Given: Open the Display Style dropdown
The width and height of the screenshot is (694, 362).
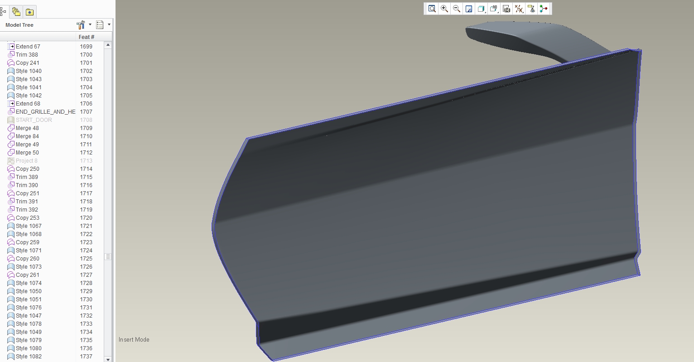Looking at the screenshot, I should tap(482, 9).
